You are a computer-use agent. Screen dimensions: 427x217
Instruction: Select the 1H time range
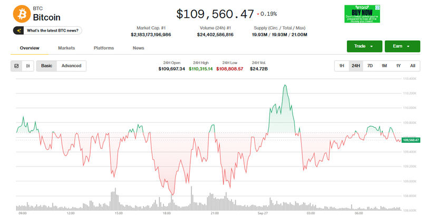click(342, 66)
